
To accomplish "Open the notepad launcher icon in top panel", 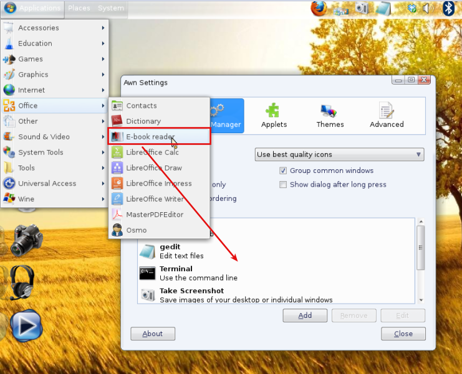I will coord(383,9).
